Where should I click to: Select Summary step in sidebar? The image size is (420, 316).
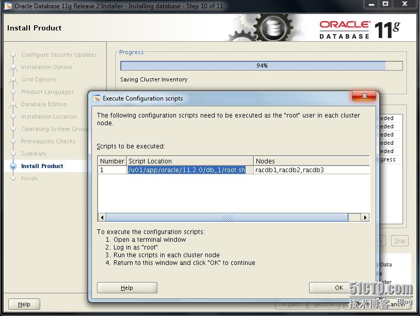(x=34, y=154)
